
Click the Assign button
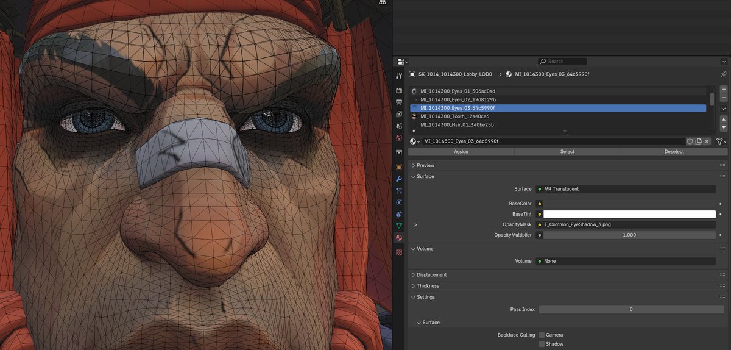click(x=461, y=152)
